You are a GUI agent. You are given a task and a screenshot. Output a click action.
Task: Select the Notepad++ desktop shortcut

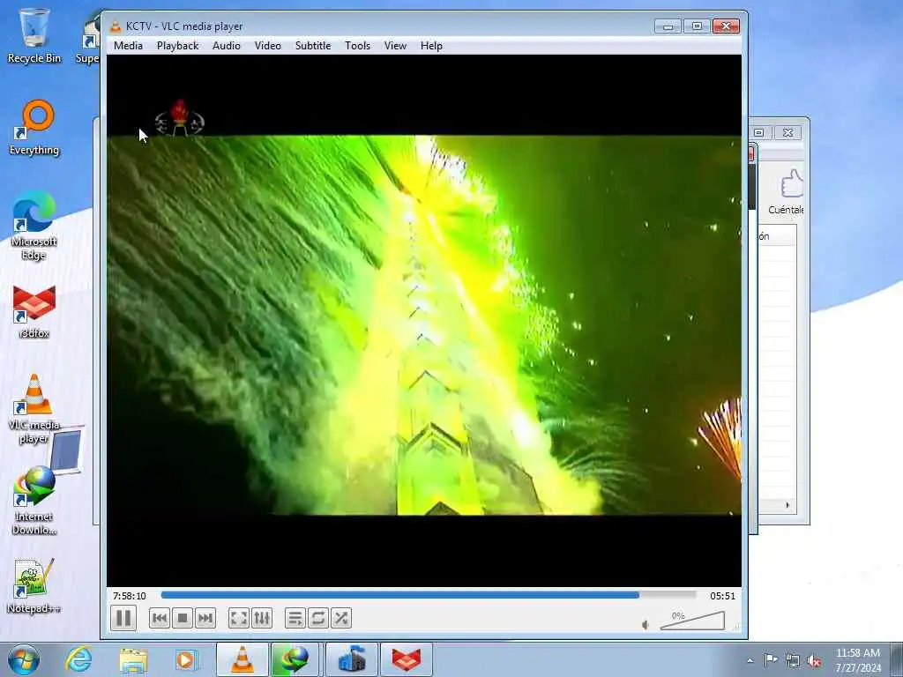34,586
